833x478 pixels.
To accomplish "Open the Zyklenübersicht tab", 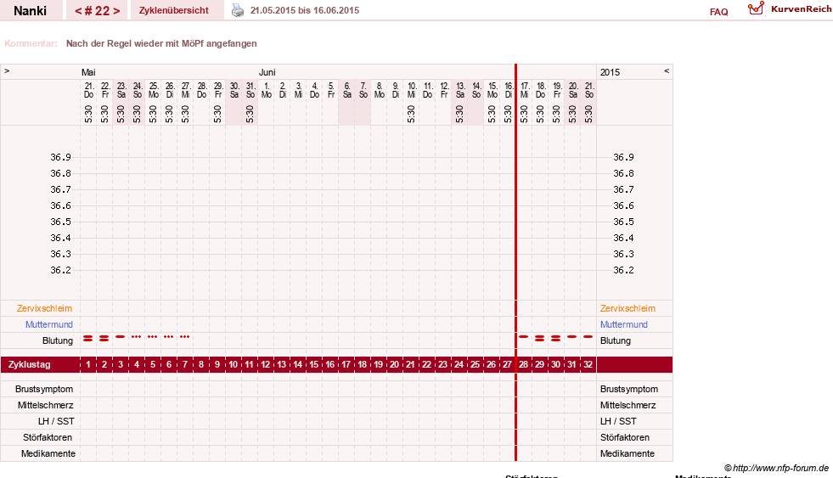I will [x=174, y=10].
